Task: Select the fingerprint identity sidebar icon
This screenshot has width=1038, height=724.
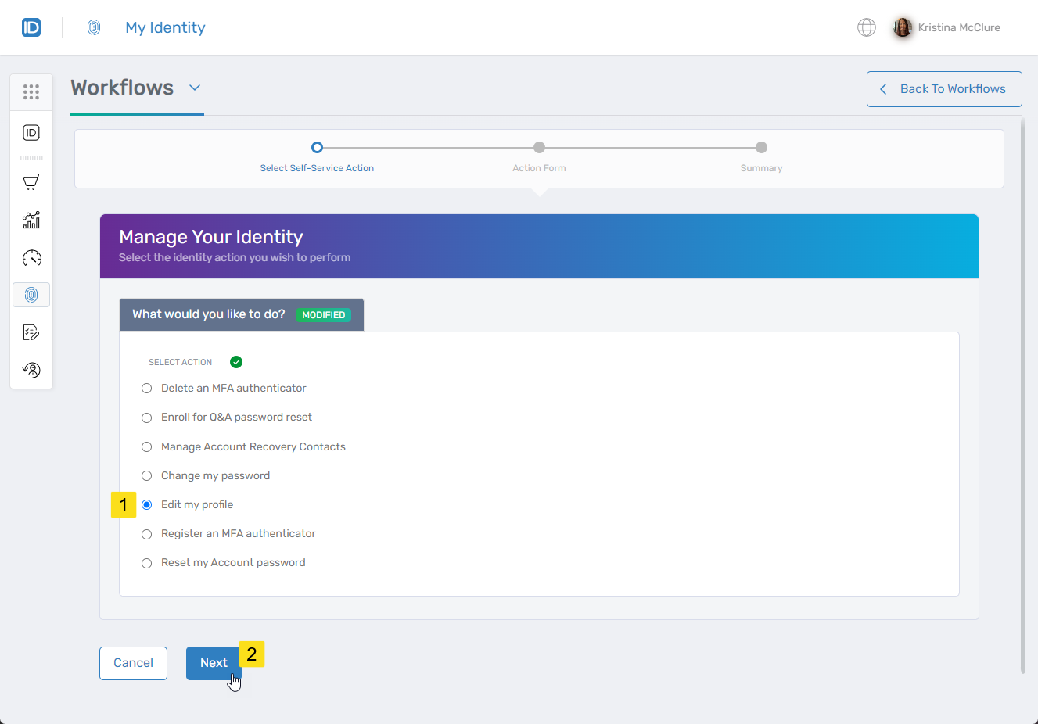Action: point(31,295)
